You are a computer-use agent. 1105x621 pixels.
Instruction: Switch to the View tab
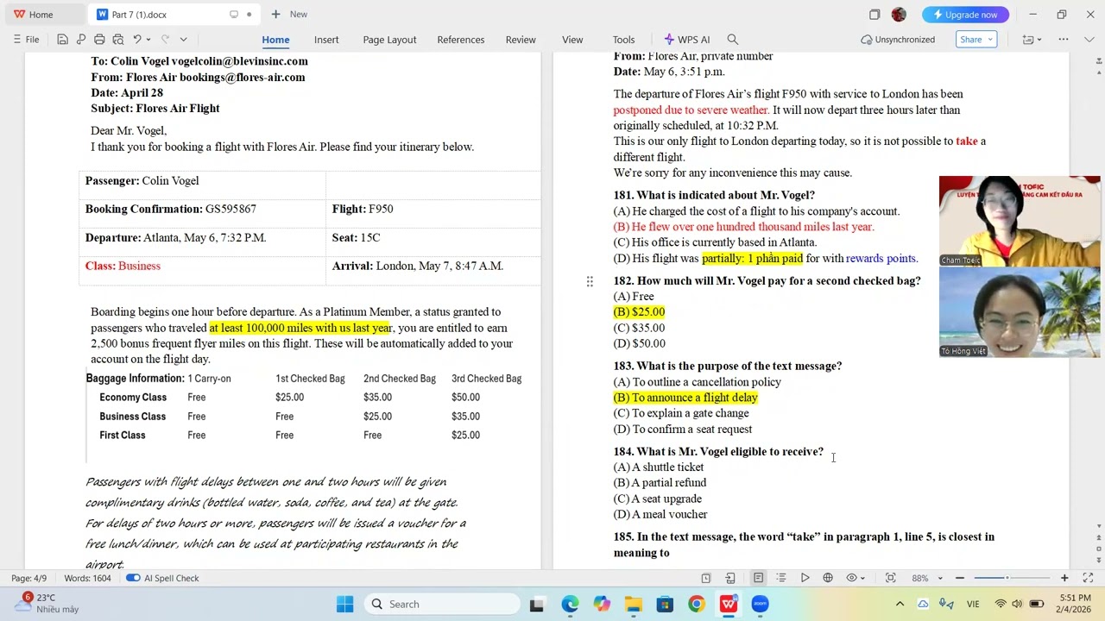pos(572,40)
